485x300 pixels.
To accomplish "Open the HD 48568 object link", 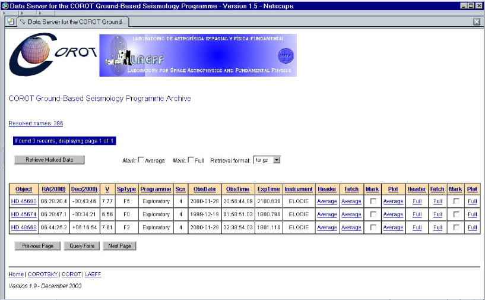I will click(x=24, y=228).
